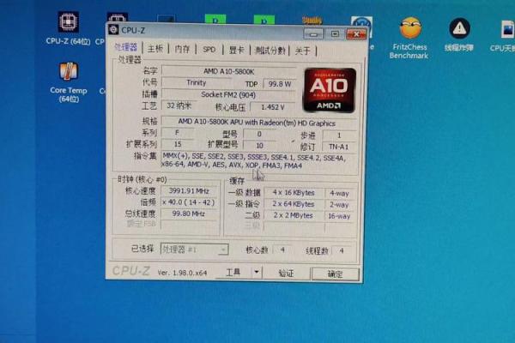515x343 pixels.
Task: Click the 16-way L2 associativity value
Action: (339, 216)
